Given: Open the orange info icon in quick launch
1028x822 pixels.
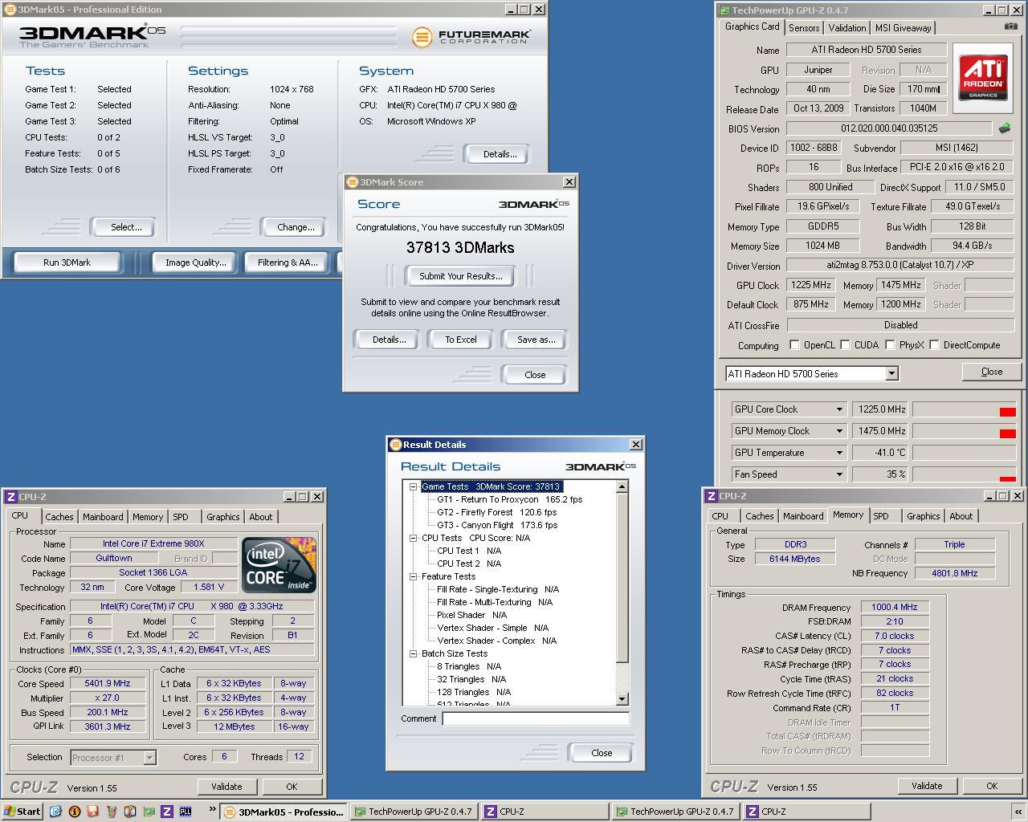Looking at the screenshot, I should tap(74, 812).
